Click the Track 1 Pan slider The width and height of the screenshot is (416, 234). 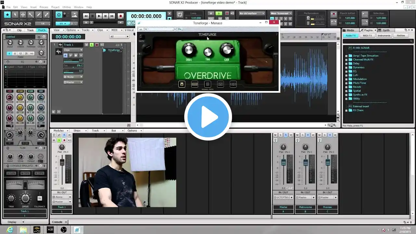click(x=73, y=66)
